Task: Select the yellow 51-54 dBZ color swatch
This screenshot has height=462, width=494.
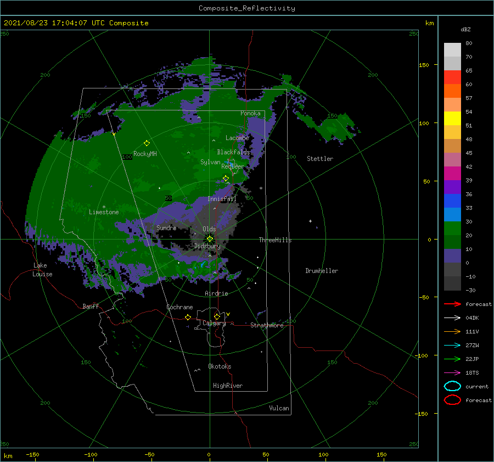Action: pyautogui.click(x=452, y=119)
